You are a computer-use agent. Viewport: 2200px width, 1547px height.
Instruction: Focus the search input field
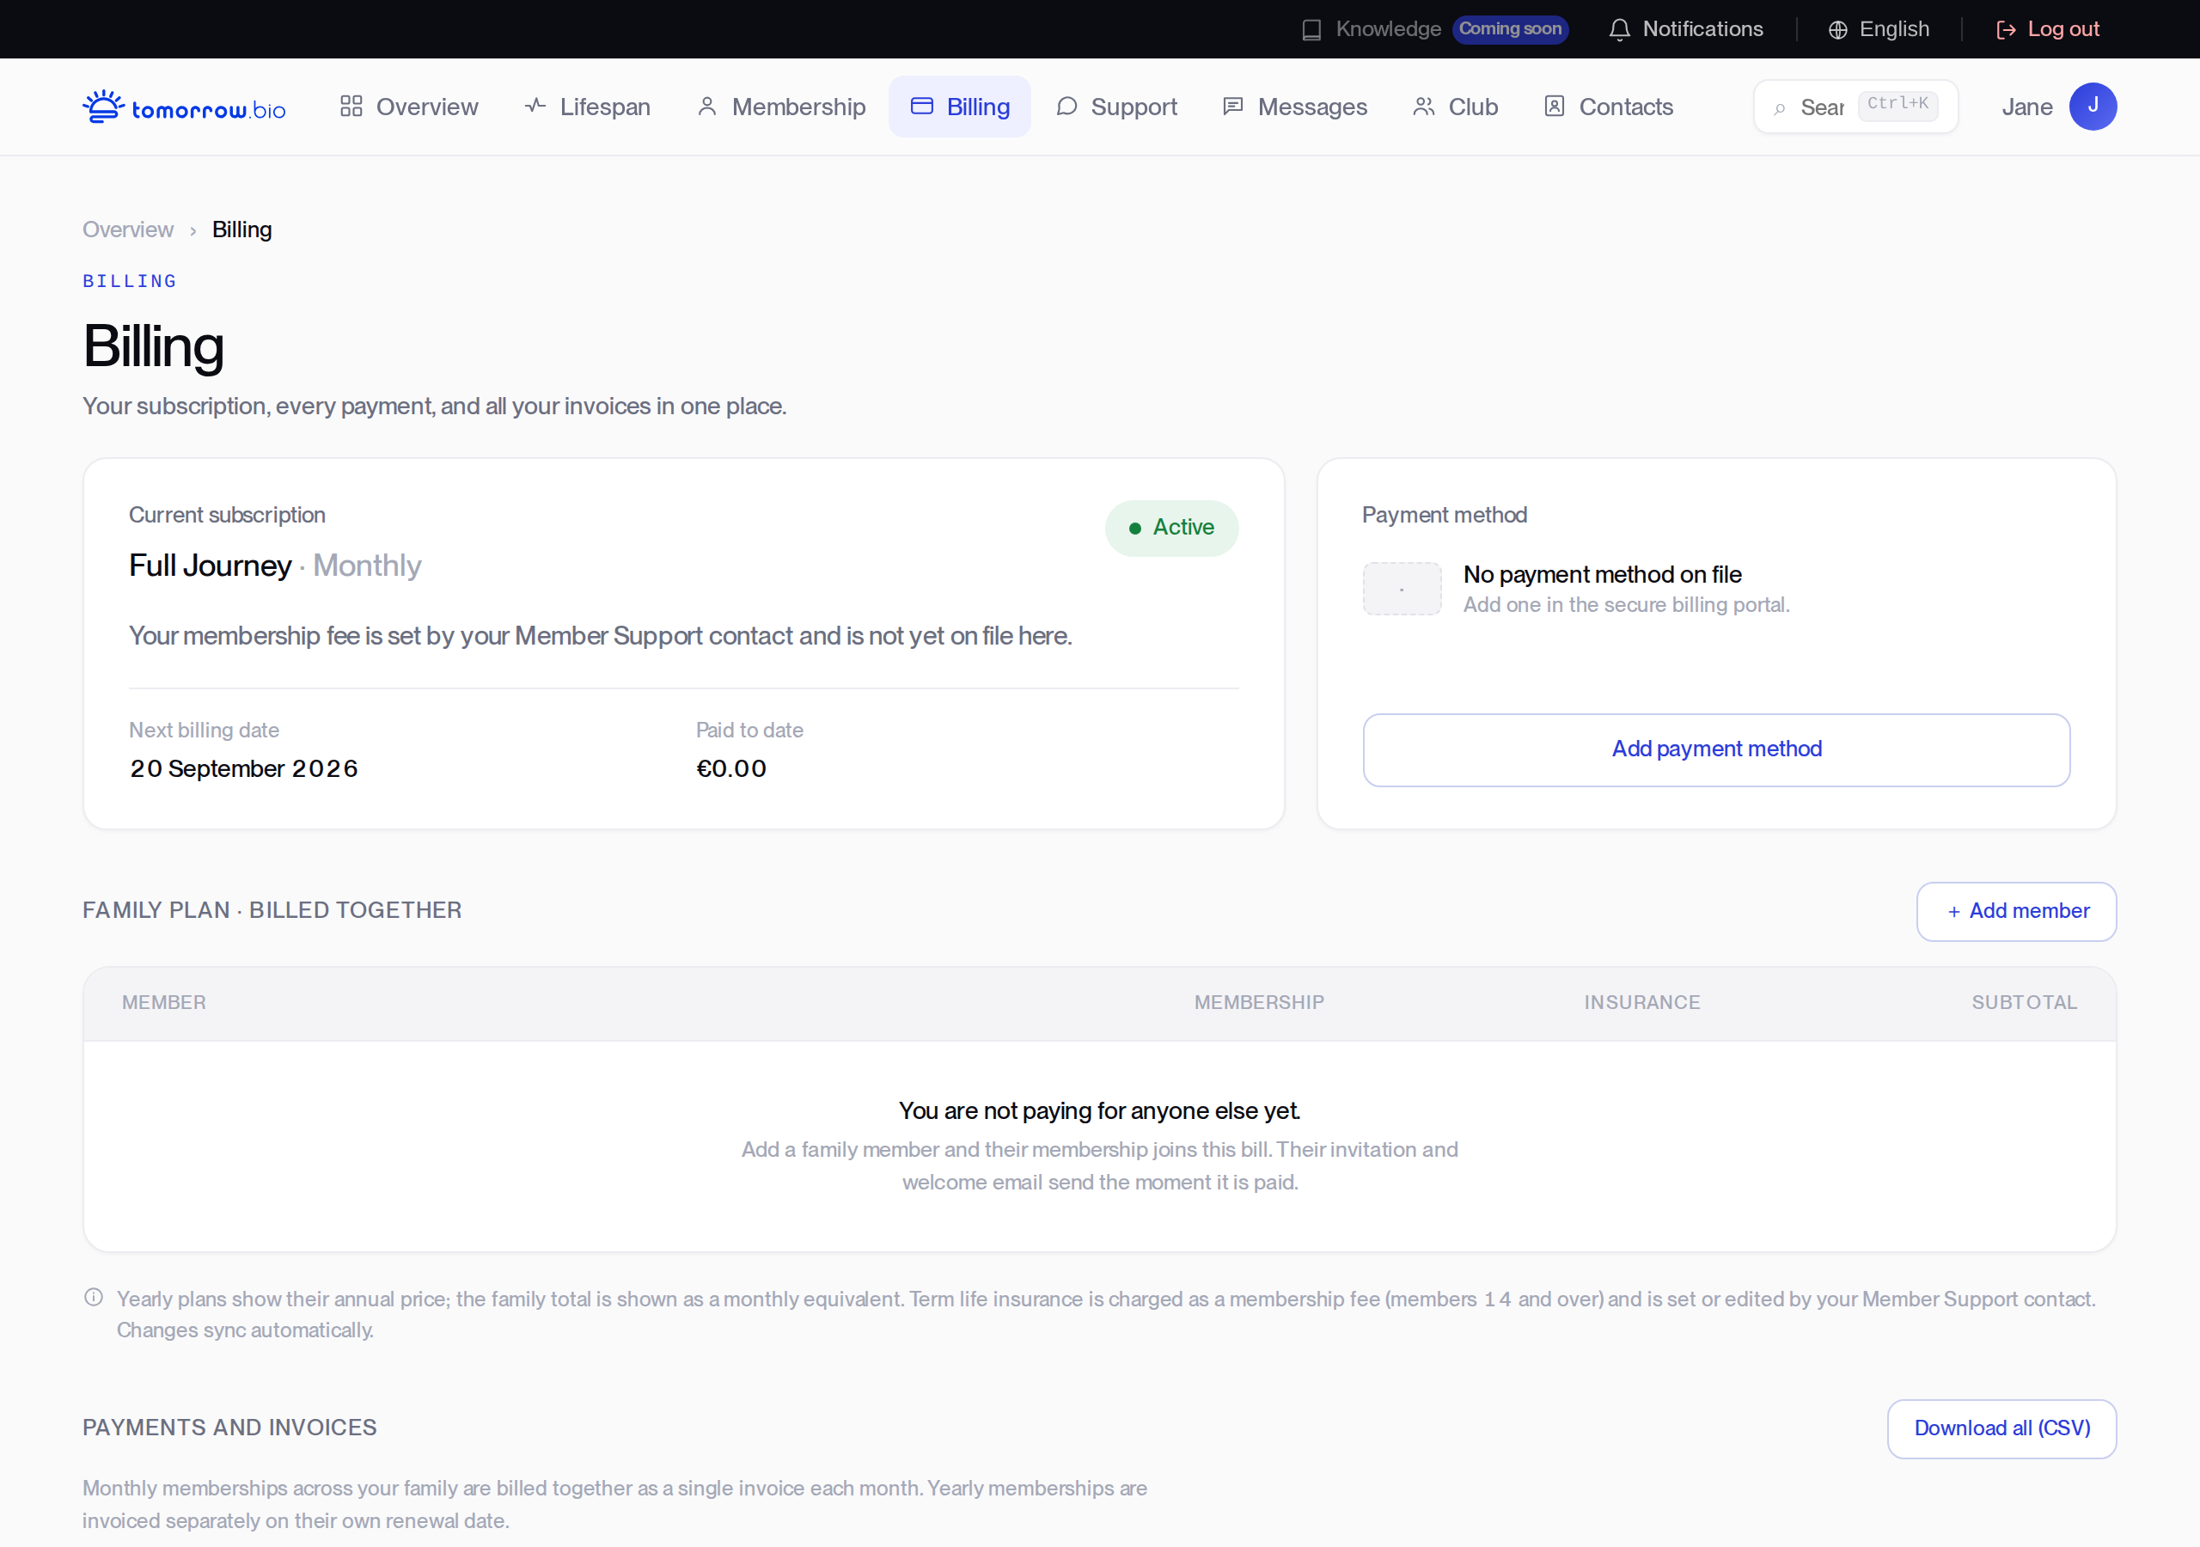pyautogui.click(x=1855, y=107)
